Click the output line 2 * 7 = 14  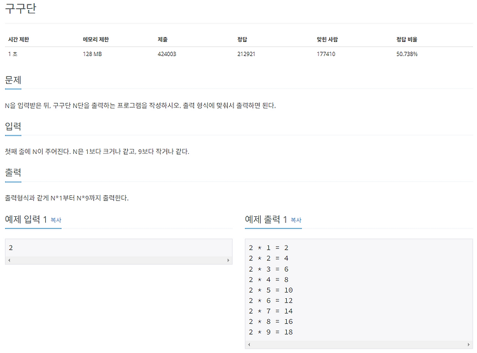pos(271,311)
